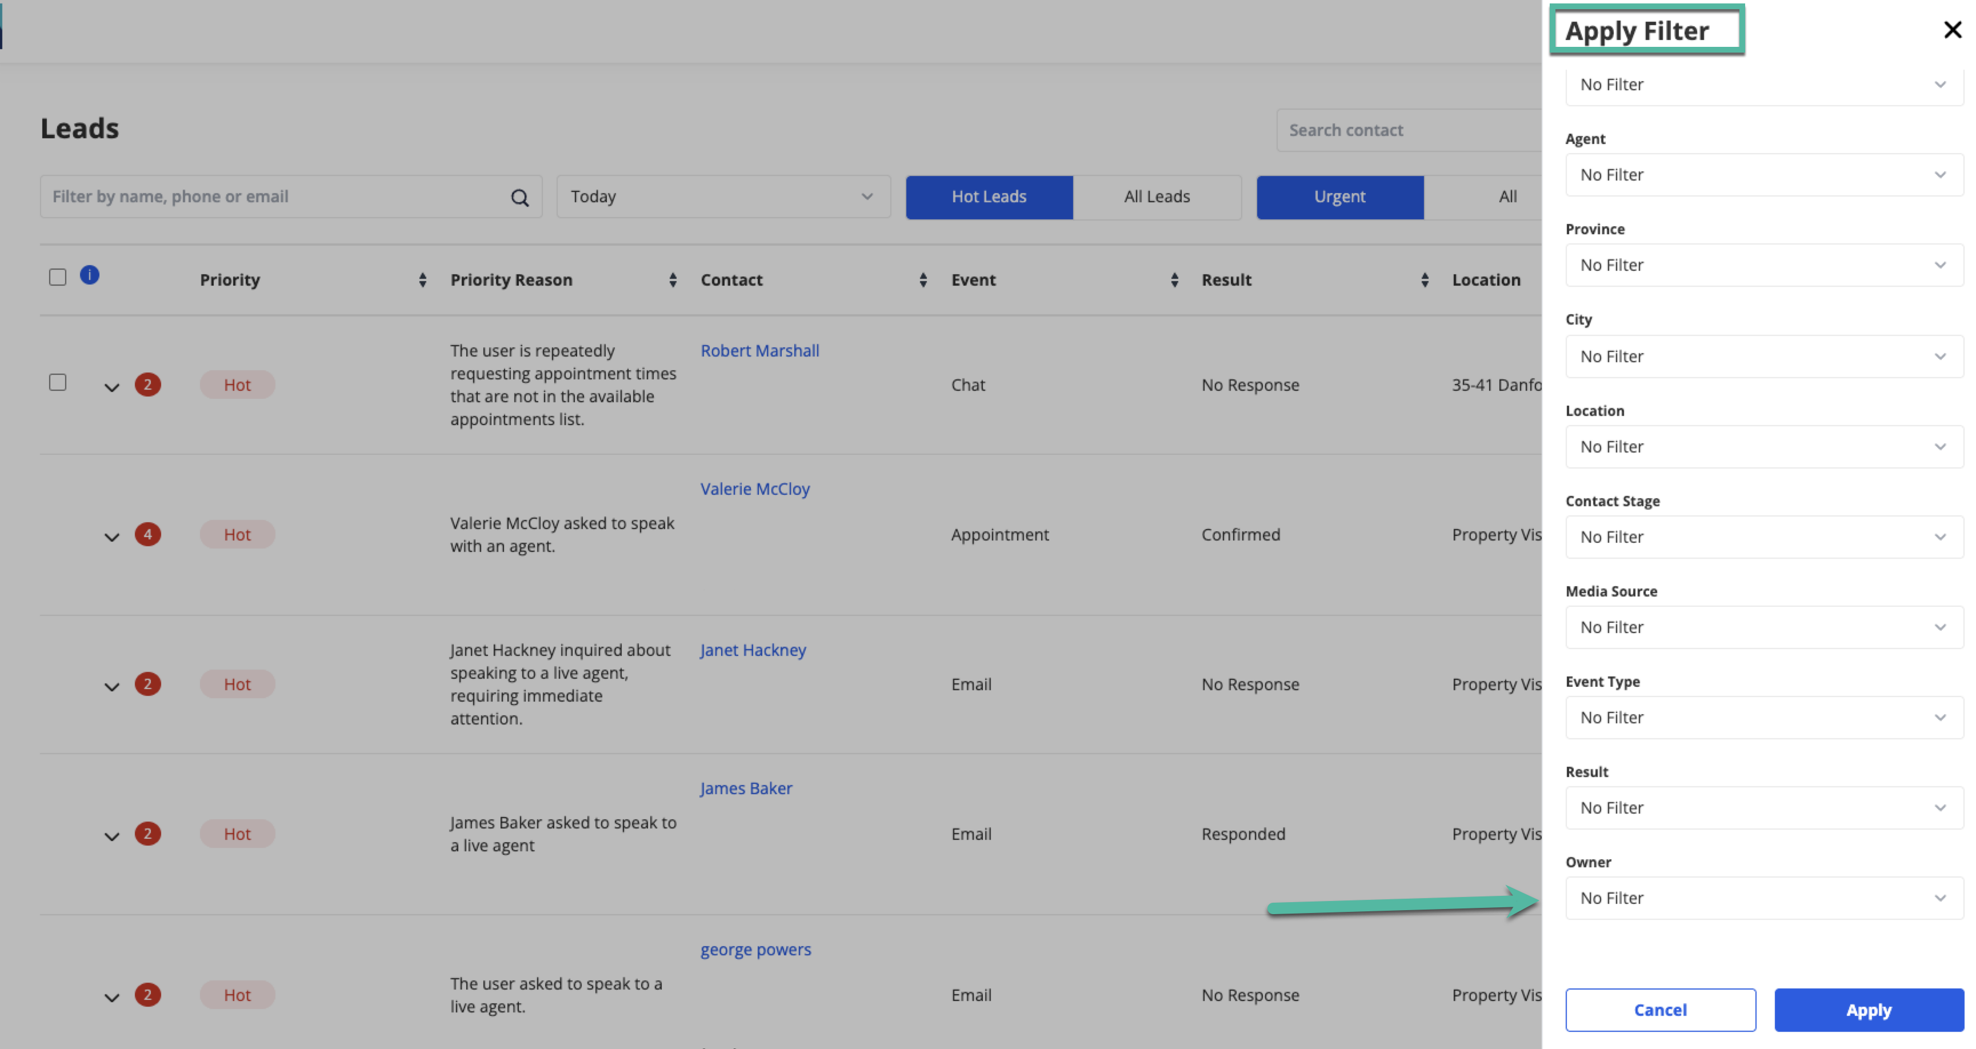Click the Hot tag on Valerie McCloy row

pyautogui.click(x=237, y=534)
